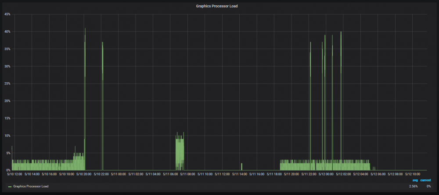Click the 5/11 00:00 time axis label
The height and width of the screenshot is (195, 439).
pyautogui.click(x=119, y=174)
